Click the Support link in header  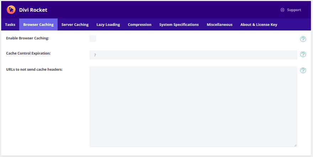[294, 10]
